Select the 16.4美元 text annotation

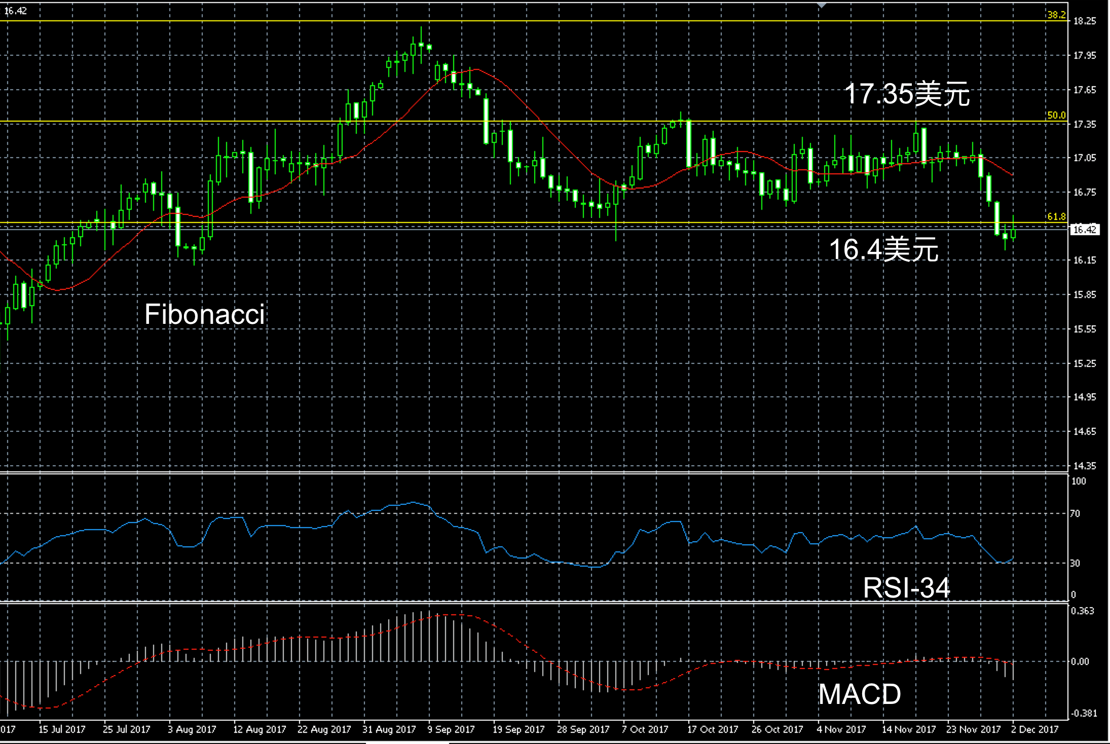[883, 249]
